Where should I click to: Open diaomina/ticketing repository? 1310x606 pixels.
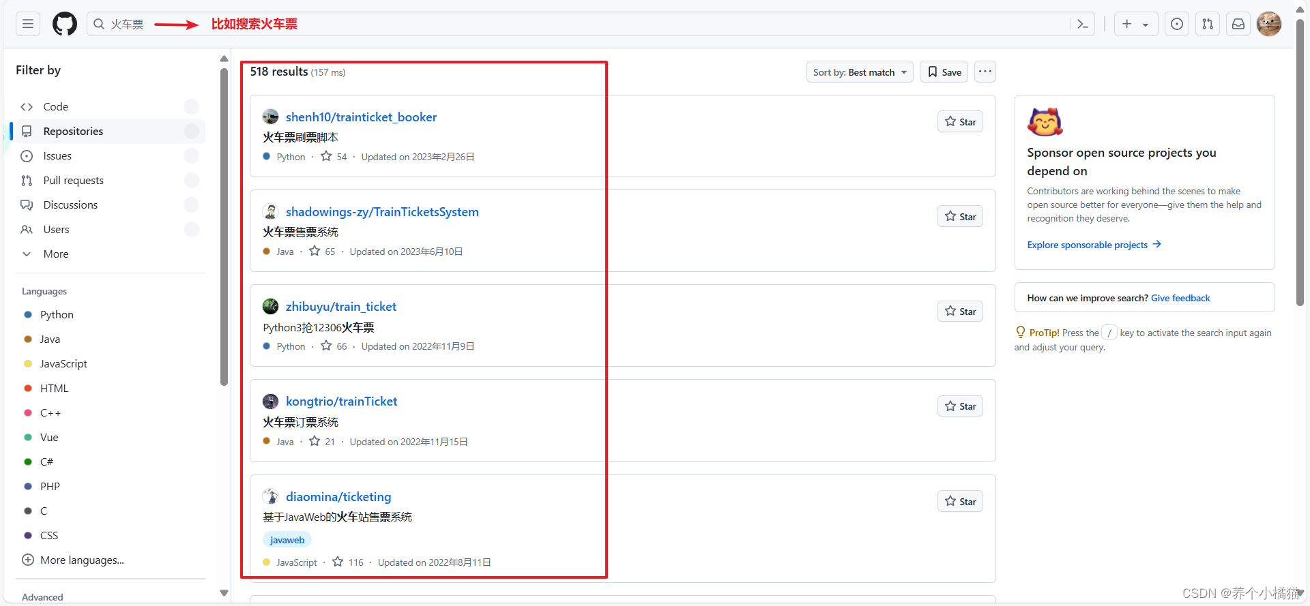338,497
